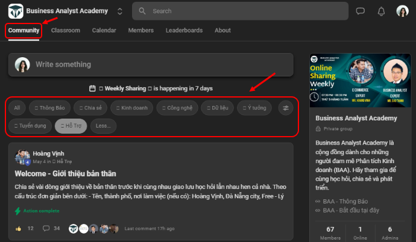The image size is (416, 242).
Task: View the 67 Members count
Action: point(330,233)
